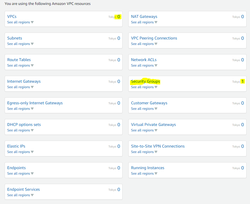Image resolution: width=250 pixels, height=204 pixels.
Task: Click the Tokyo count 0 for DHCP options sets
Action: click(x=119, y=124)
